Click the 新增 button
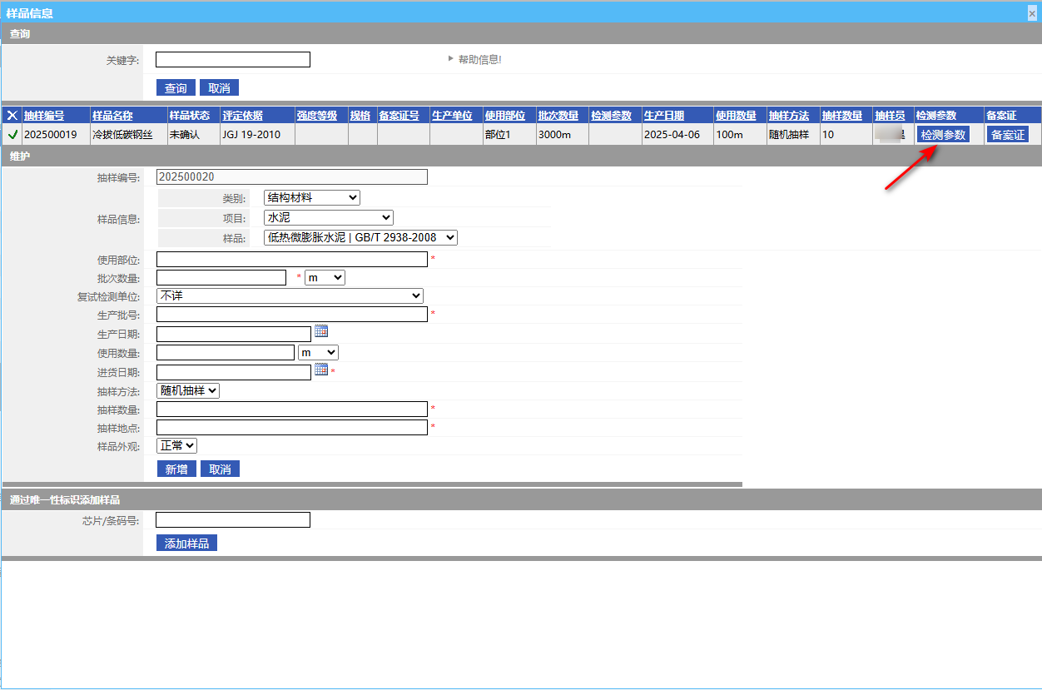The height and width of the screenshot is (690, 1042). point(176,469)
